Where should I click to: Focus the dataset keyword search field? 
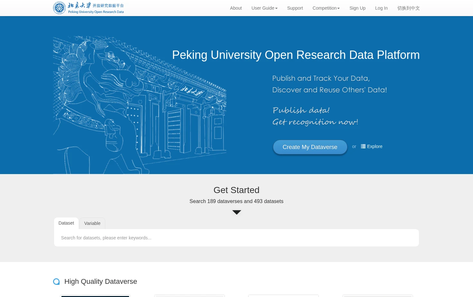(236, 238)
